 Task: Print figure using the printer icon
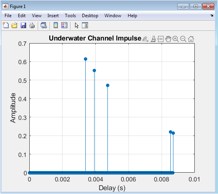coord(32,25)
